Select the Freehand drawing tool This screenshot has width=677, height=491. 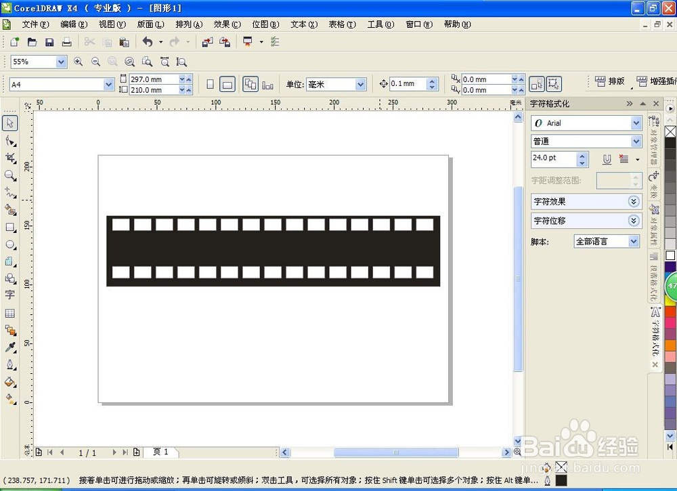[x=10, y=192]
